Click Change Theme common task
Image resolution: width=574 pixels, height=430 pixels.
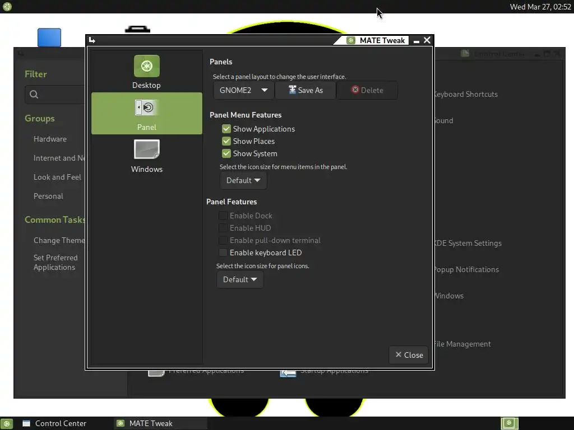(x=59, y=240)
